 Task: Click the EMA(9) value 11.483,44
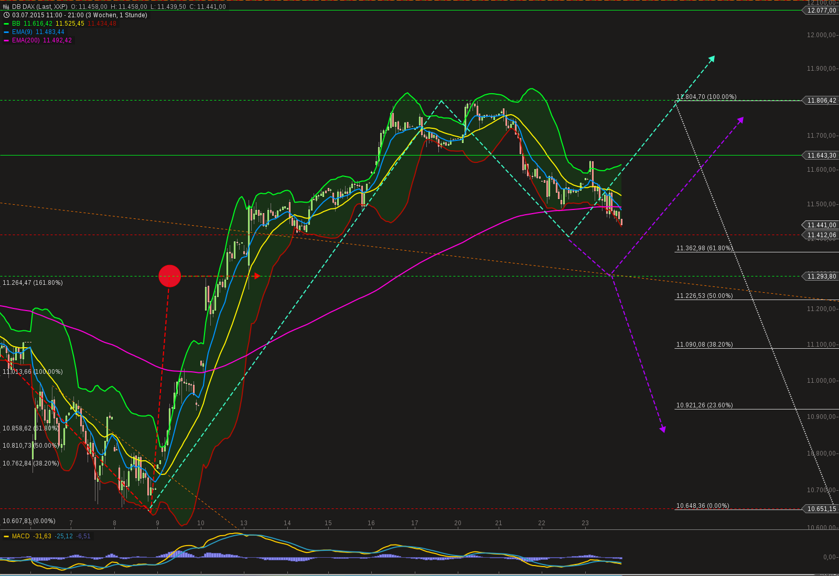pyautogui.click(x=50, y=32)
